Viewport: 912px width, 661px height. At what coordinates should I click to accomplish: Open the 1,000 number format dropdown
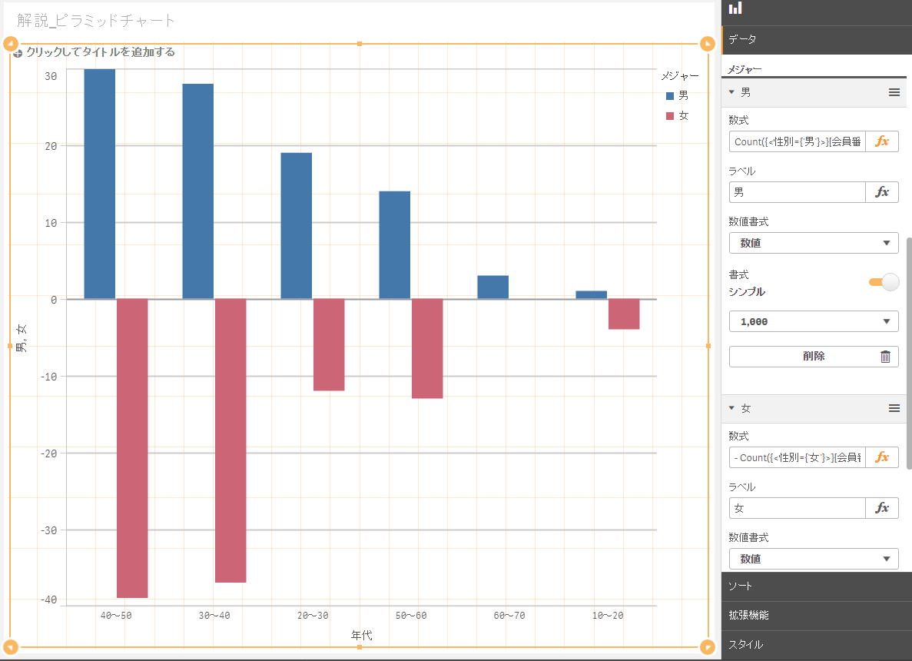click(x=813, y=321)
